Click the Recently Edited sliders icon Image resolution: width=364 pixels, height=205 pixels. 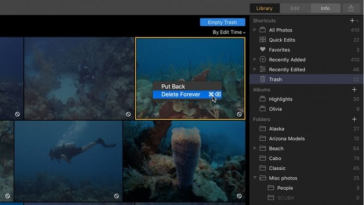tap(262, 69)
